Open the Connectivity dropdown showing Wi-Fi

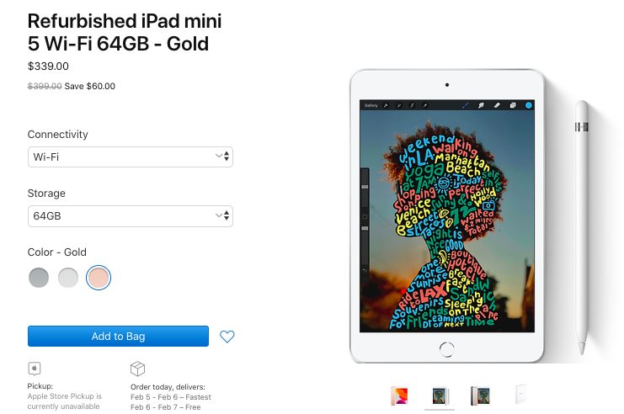click(131, 157)
